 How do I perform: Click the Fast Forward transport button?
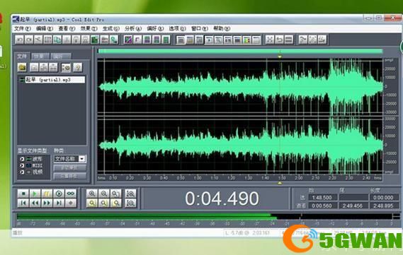pos(47,203)
